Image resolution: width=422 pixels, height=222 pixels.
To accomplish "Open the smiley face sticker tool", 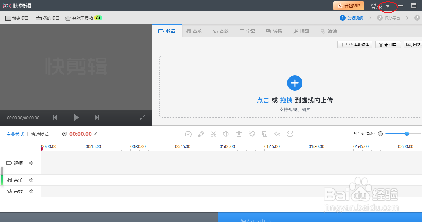I will tap(290, 134).
